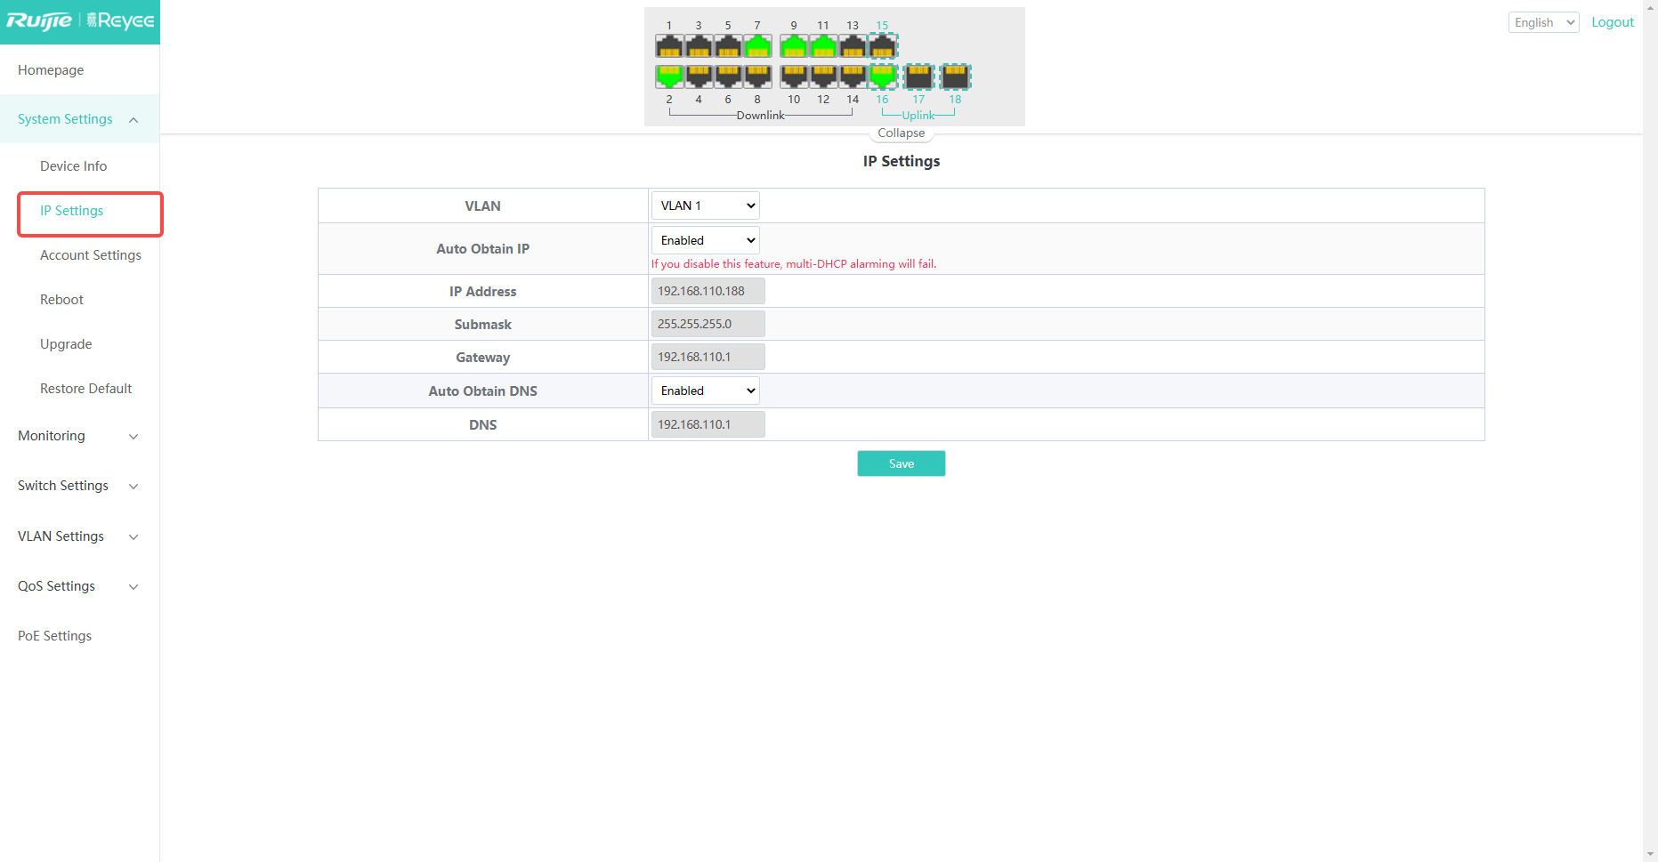Image resolution: width=1658 pixels, height=862 pixels.
Task: Change the English language selector
Action: (1543, 22)
